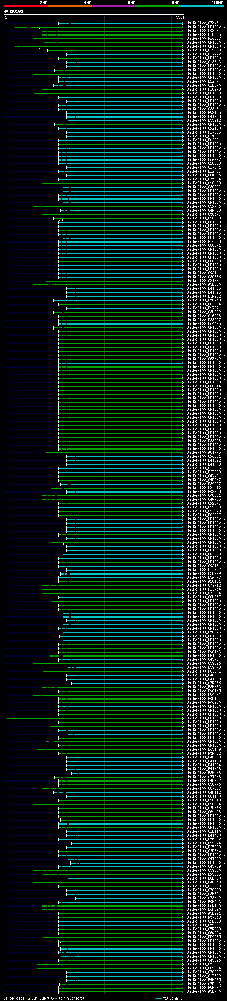The height and width of the screenshot is (1001, 227).
Task: Open hit UniRef100_Q28J31
Action: tap(204, 109)
